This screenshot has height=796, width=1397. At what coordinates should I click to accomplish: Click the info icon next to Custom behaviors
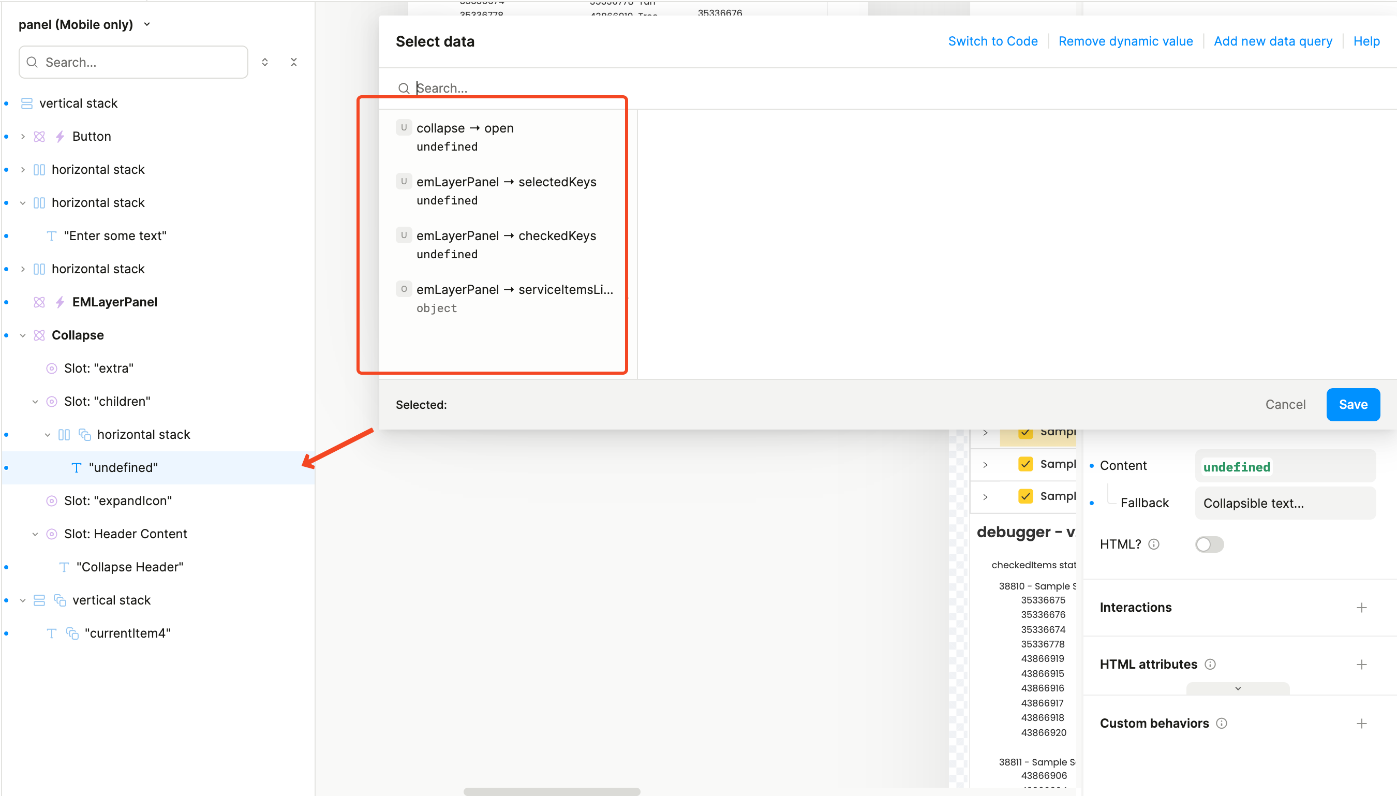pos(1222,724)
